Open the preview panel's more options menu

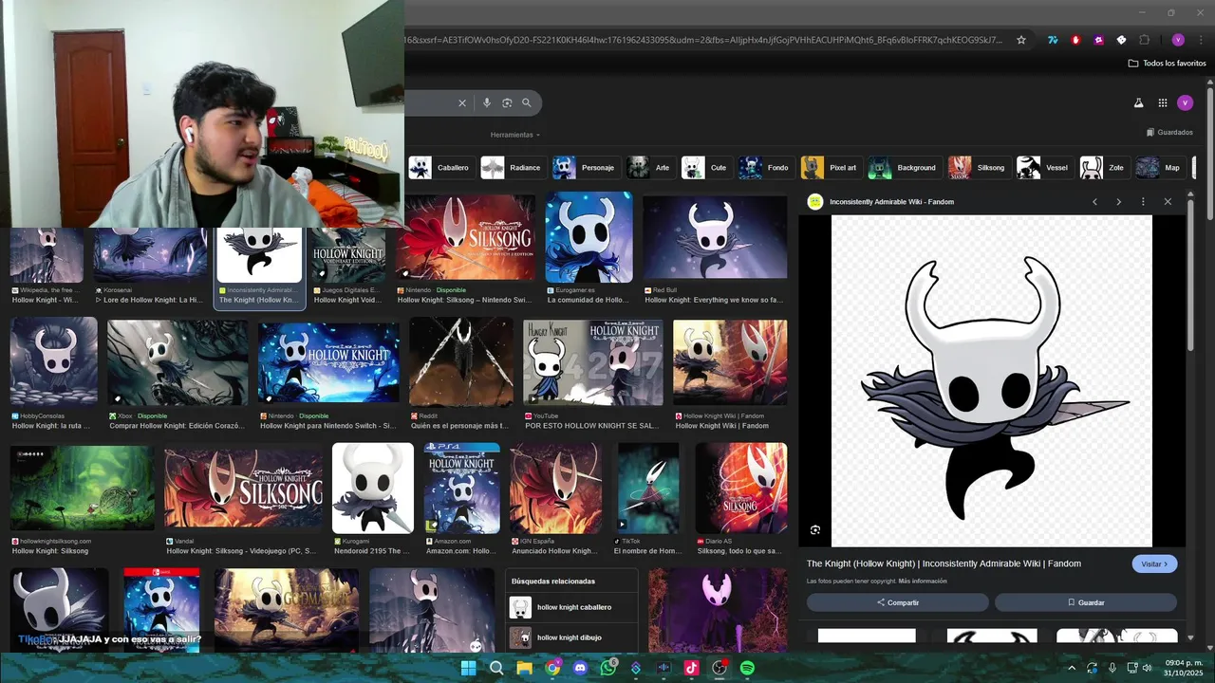(x=1143, y=201)
